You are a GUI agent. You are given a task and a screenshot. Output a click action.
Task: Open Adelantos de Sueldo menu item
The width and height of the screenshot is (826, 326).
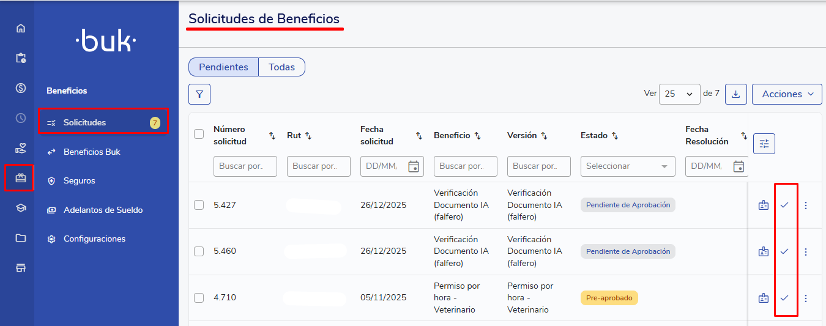coord(103,210)
